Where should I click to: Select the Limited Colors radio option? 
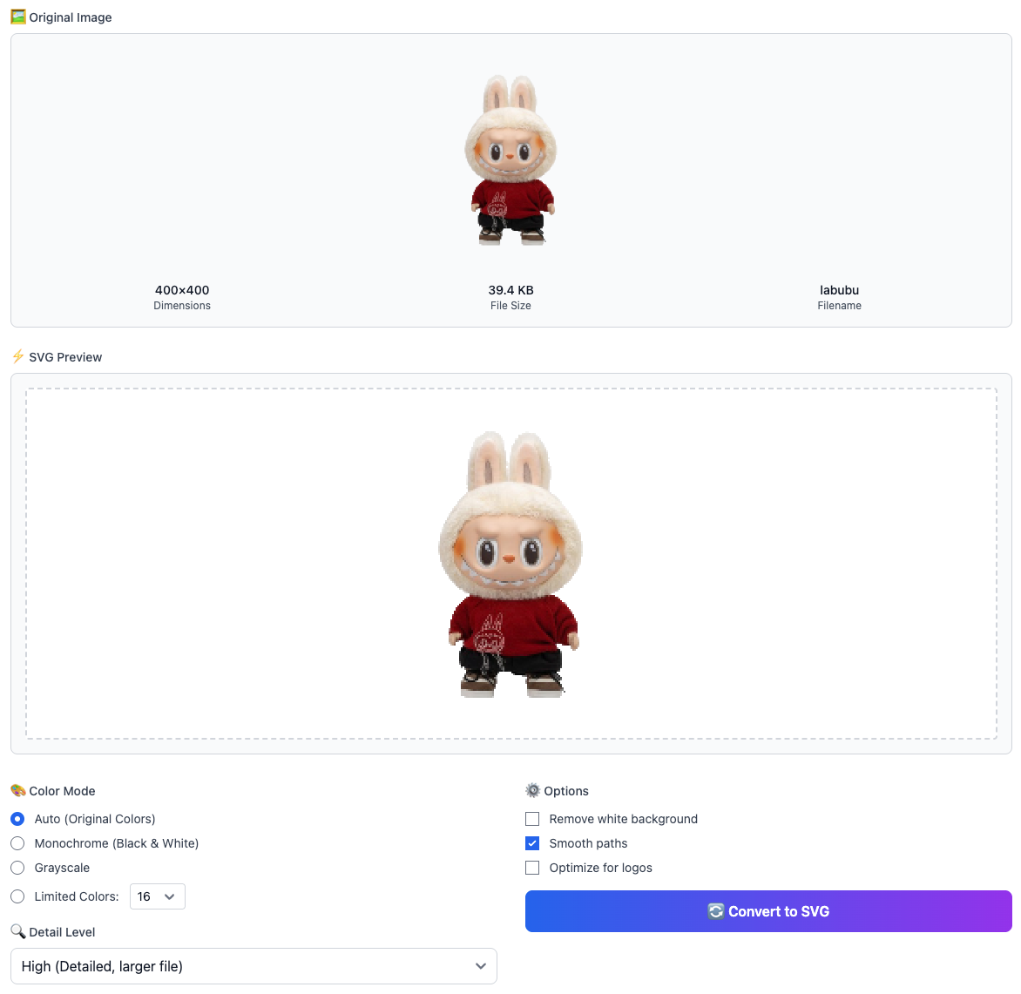(x=17, y=896)
